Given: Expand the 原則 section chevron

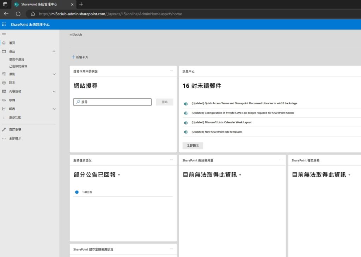Looking at the screenshot, I should click(x=54, y=74).
